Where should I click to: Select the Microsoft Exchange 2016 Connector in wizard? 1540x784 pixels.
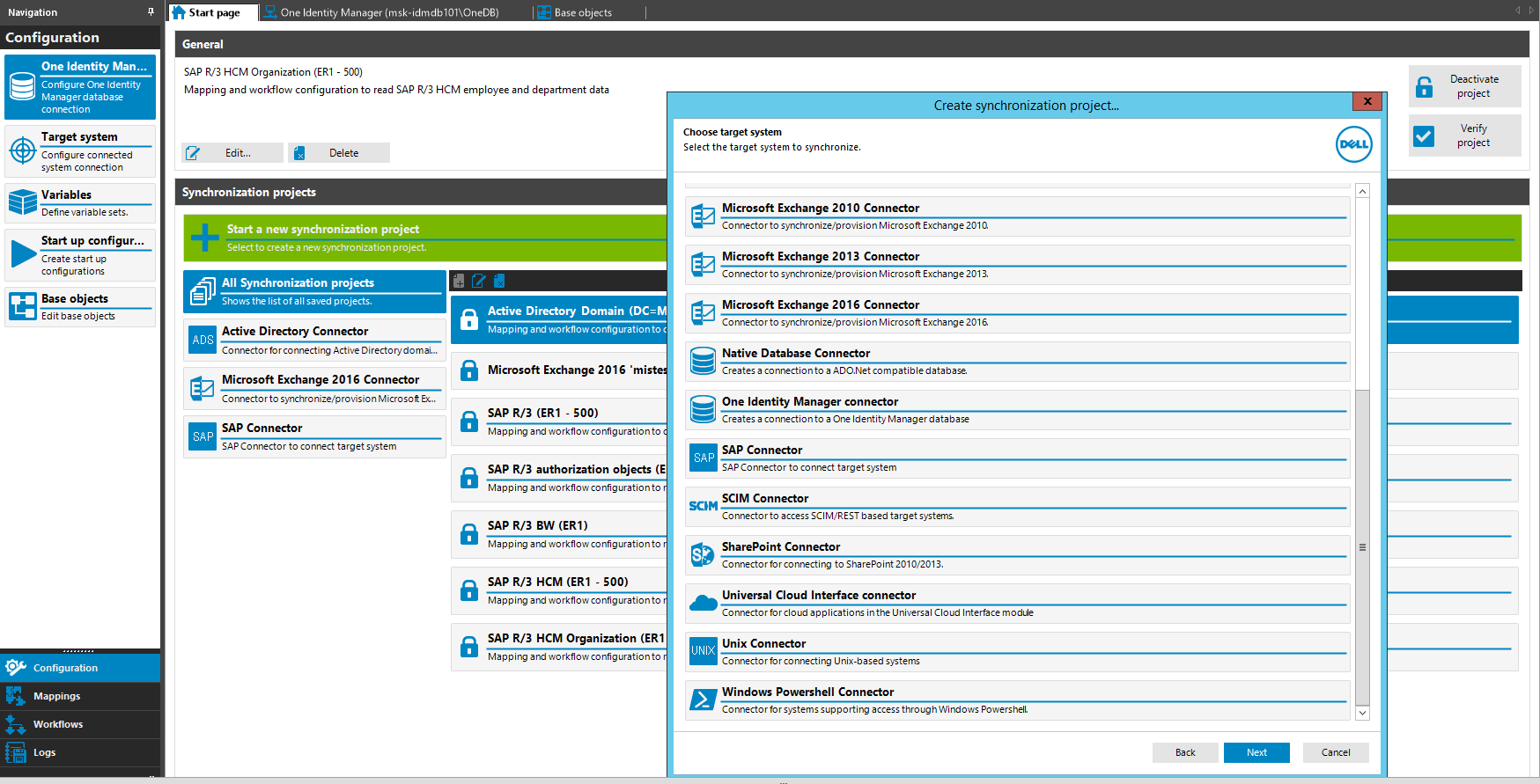point(1018,312)
